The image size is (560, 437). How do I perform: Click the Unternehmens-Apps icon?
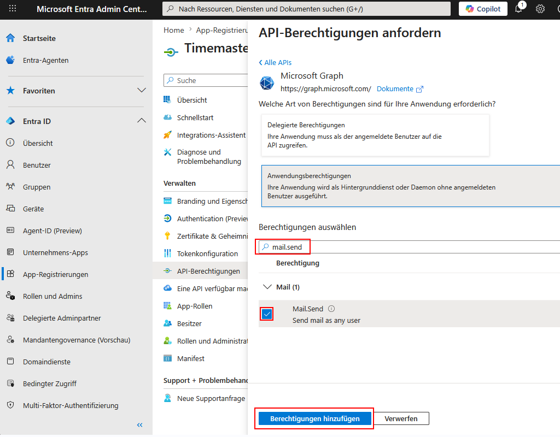tap(10, 252)
